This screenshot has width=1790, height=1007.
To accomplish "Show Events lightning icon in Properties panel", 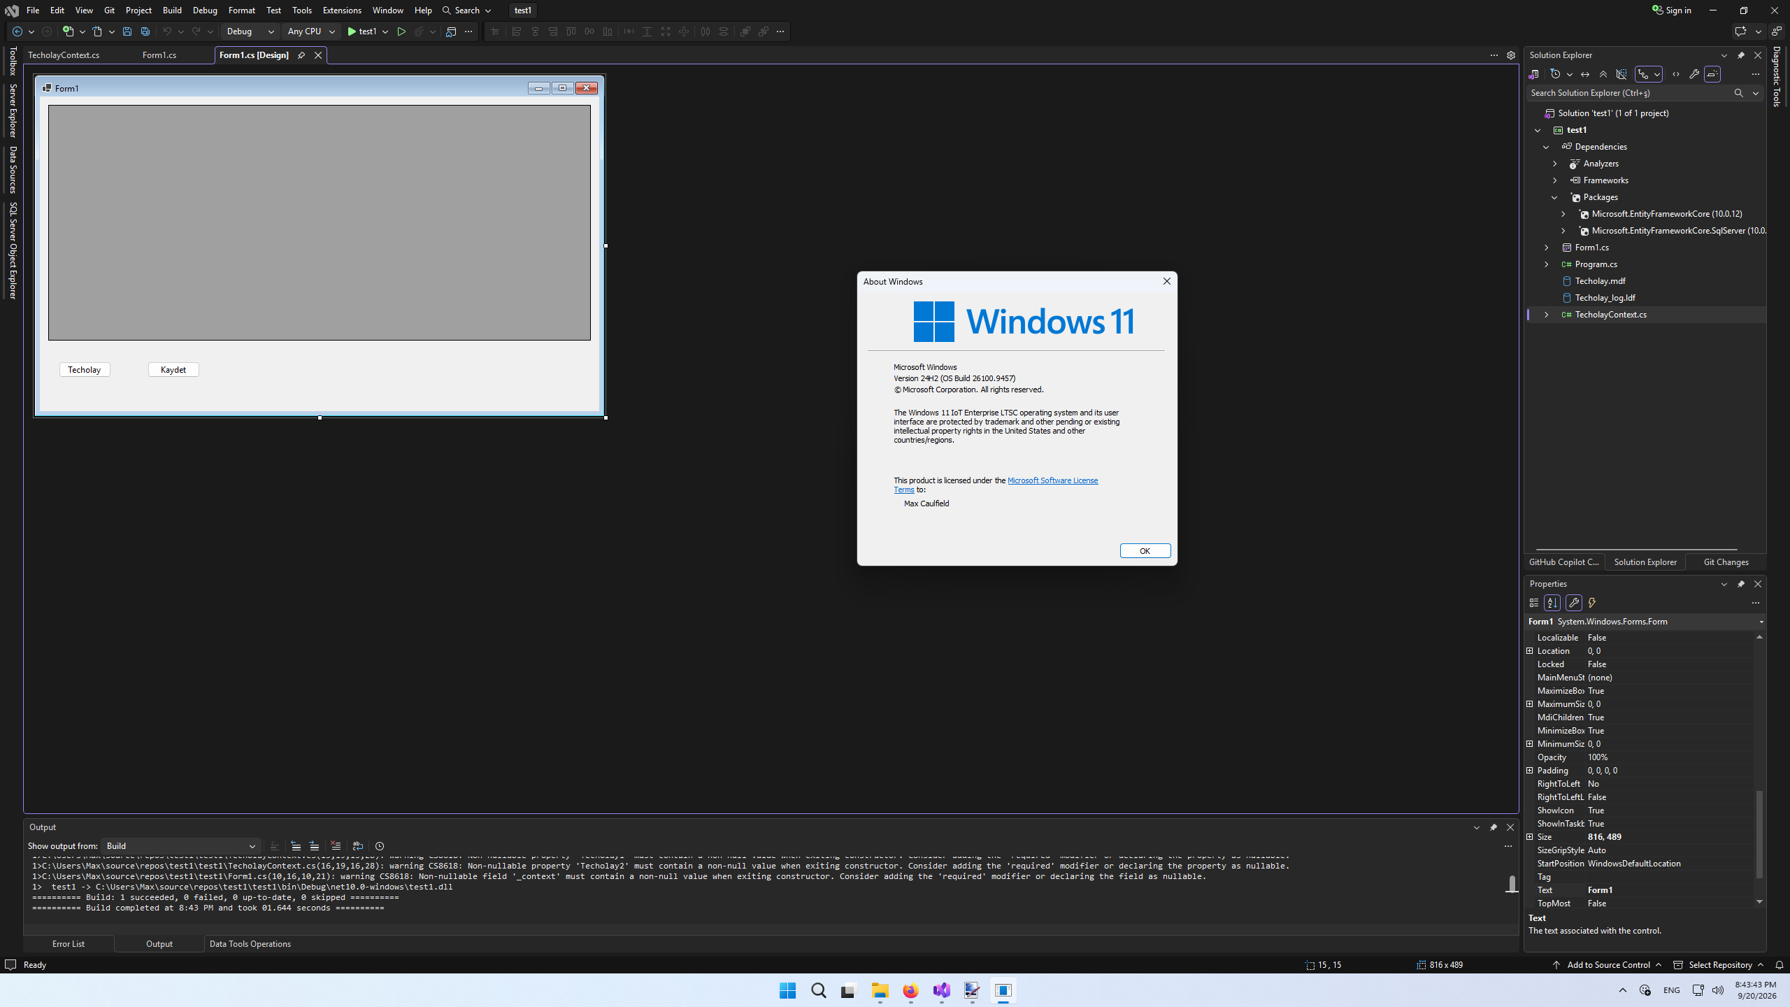I will (1592, 603).
